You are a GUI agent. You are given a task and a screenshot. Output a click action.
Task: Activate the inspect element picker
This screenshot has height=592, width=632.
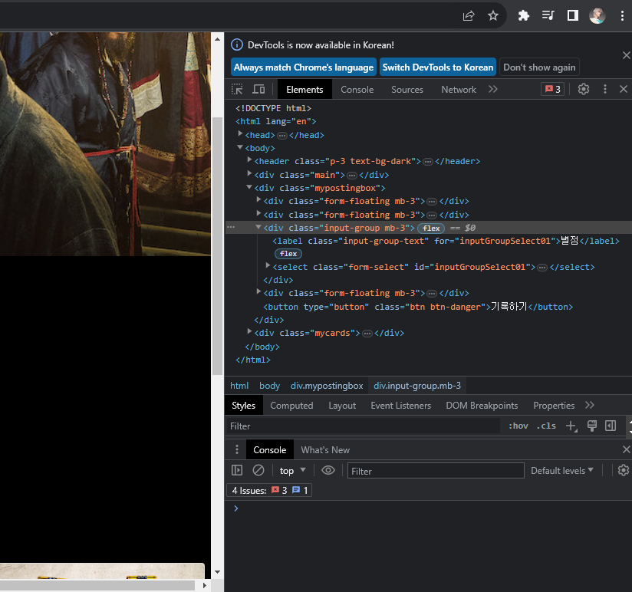tap(237, 89)
